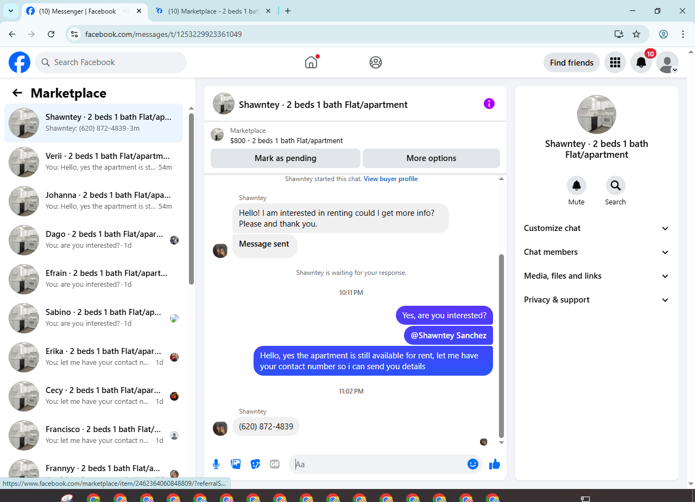Click the browser forward arrow

tap(31, 34)
